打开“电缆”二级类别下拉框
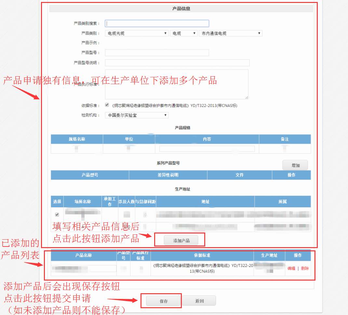This screenshot has width=348, height=315. pyautogui.click(x=184, y=33)
